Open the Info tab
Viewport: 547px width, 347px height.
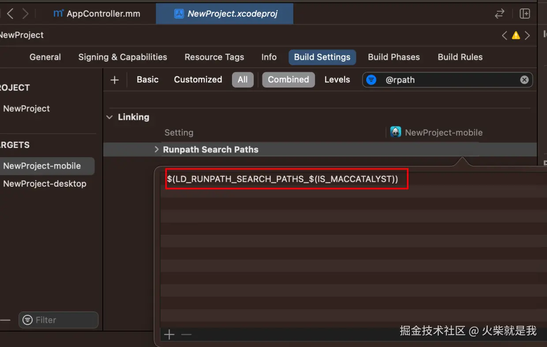pyautogui.click(x=269, y=57)
